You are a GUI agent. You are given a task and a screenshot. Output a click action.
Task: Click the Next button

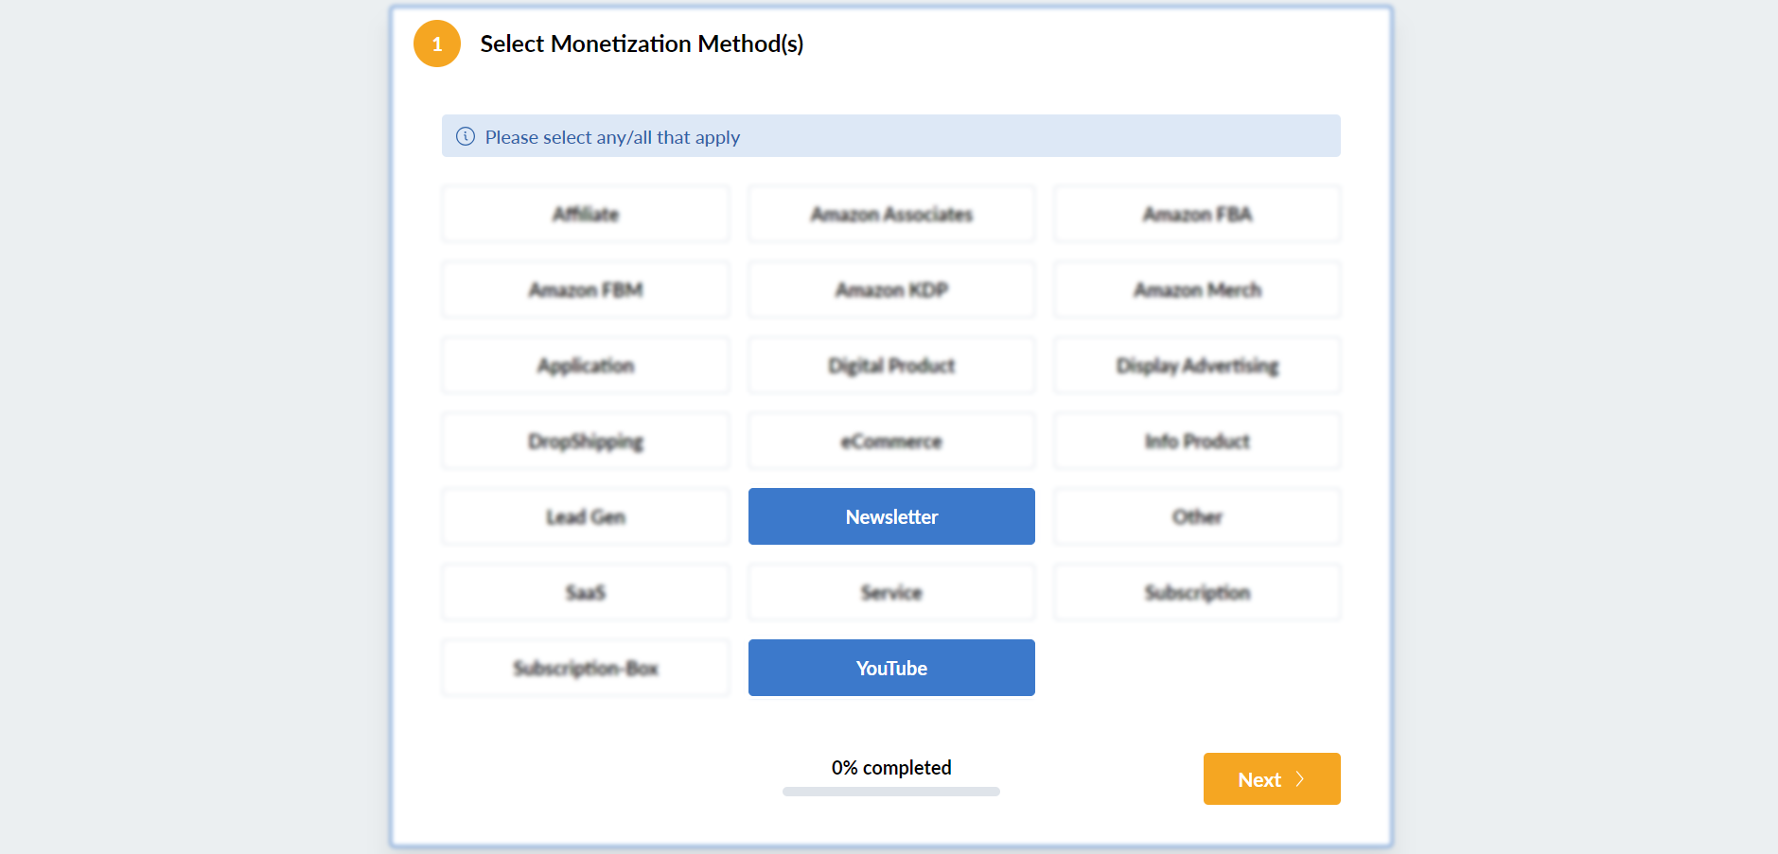pos(1271,779)
